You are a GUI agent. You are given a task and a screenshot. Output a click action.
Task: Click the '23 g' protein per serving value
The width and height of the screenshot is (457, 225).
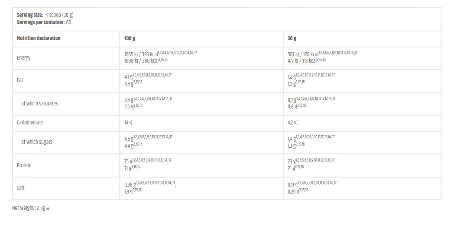tap(292, 162)
